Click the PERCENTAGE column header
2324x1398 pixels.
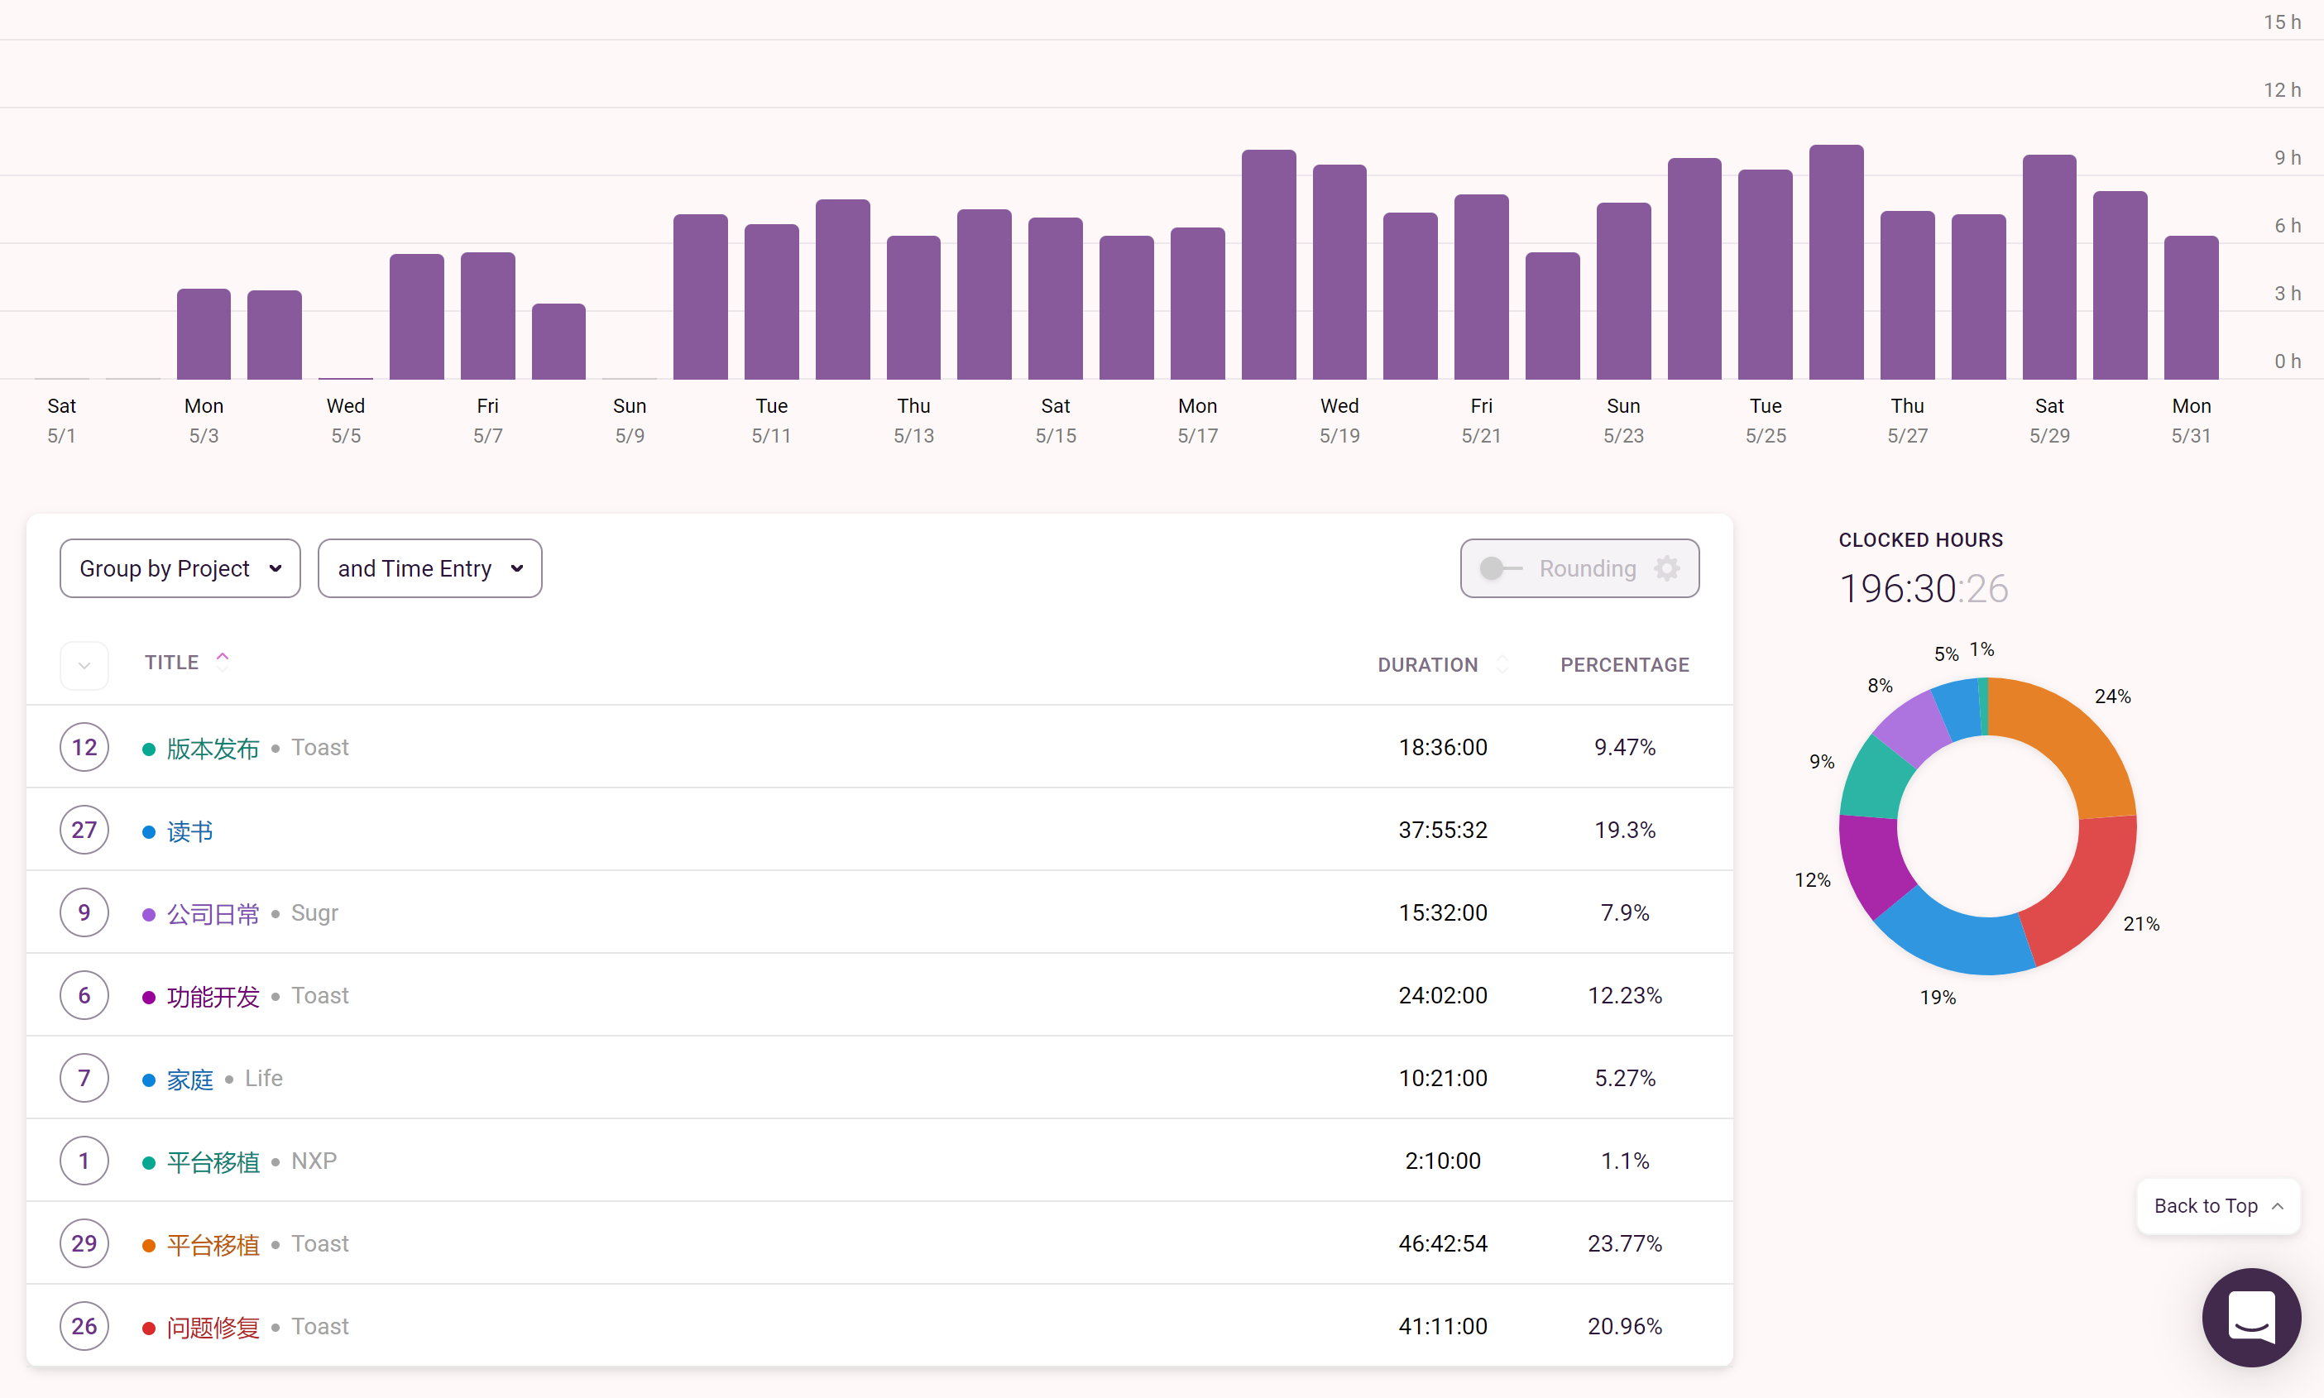point(1624,665)
